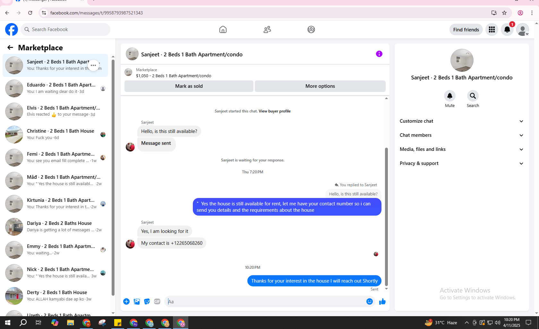Image resolution: width=539 pixels, height=329 pixels.
Task: Click Mark as sold button
Action: pos(189,86)
